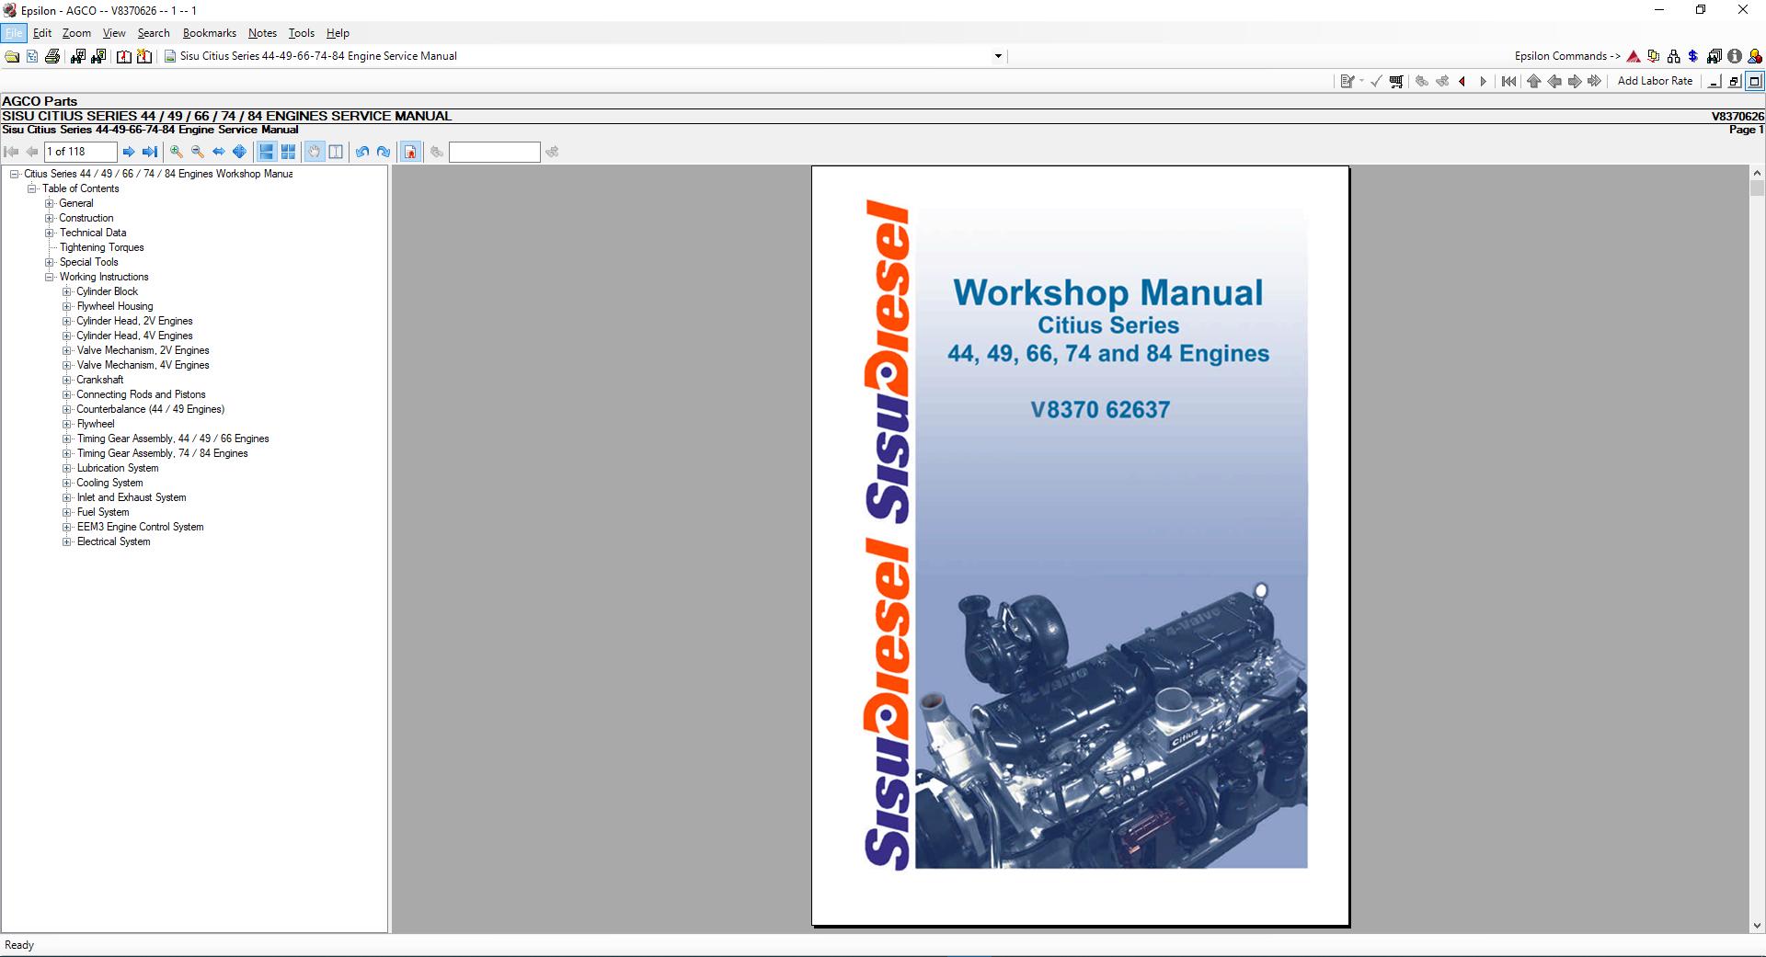Expand the Fuel System node
This screenshot has width=1766, height=957.
[67, 512]
